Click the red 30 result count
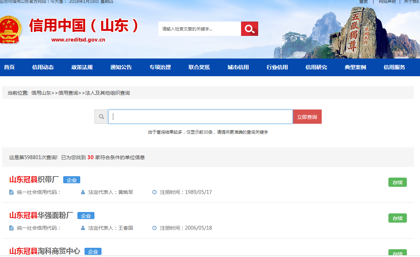The image size is (420, 257). (x=91, y=157)
